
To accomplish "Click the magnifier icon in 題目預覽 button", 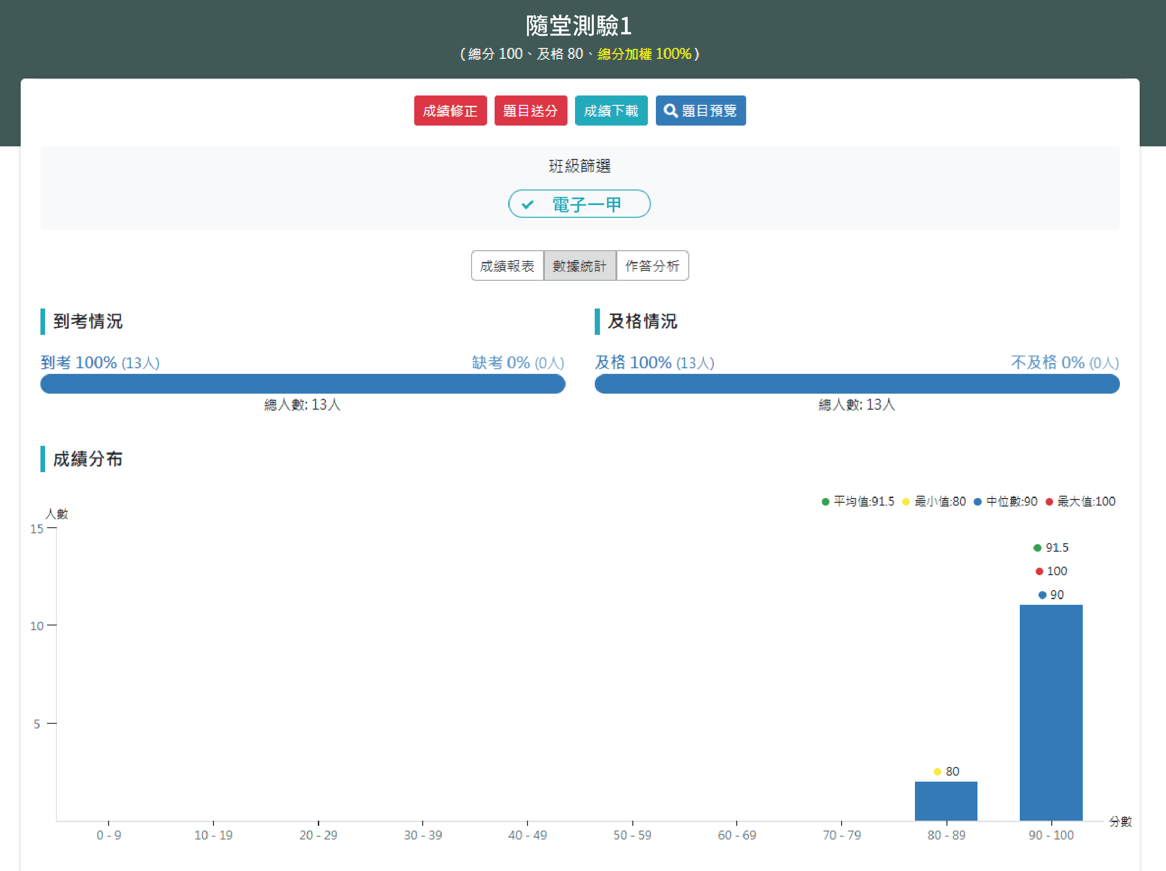I will (x=670, y=111).
